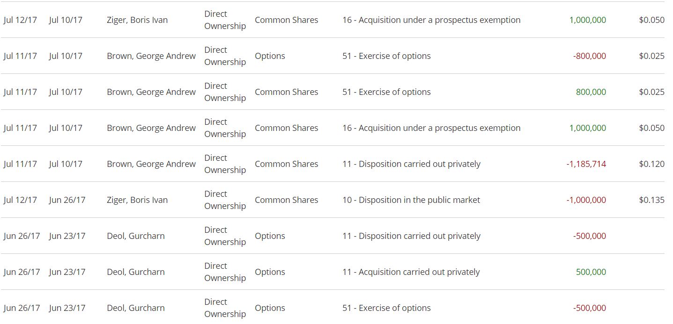Click Ziger, Boris Ivan in Jul 10/17 row
The image size is (673, 324).
(137, 20)
